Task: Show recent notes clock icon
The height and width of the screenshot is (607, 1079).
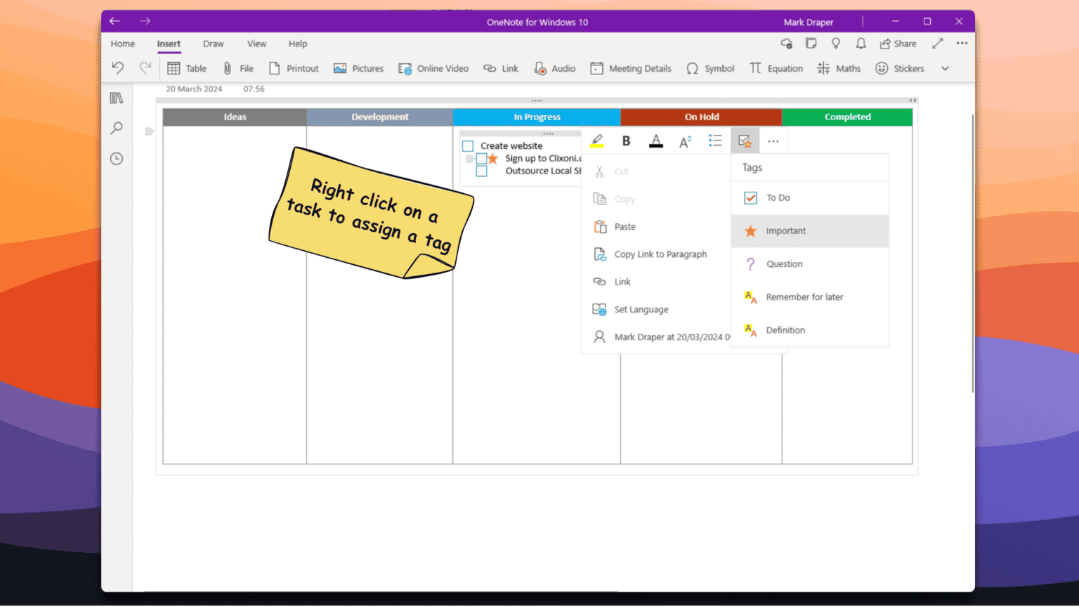Action: point(117,159)
